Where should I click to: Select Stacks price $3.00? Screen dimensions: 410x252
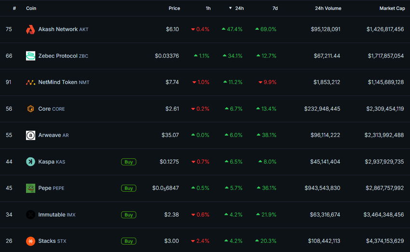tap(172, 241)
